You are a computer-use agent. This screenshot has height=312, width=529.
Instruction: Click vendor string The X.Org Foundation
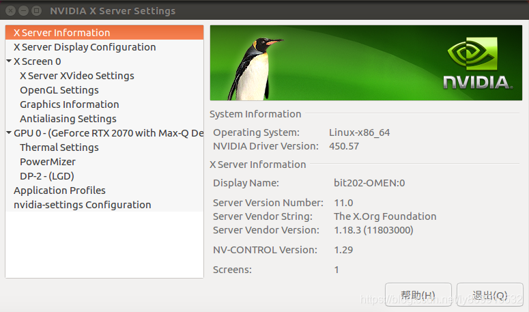(385, 216)
